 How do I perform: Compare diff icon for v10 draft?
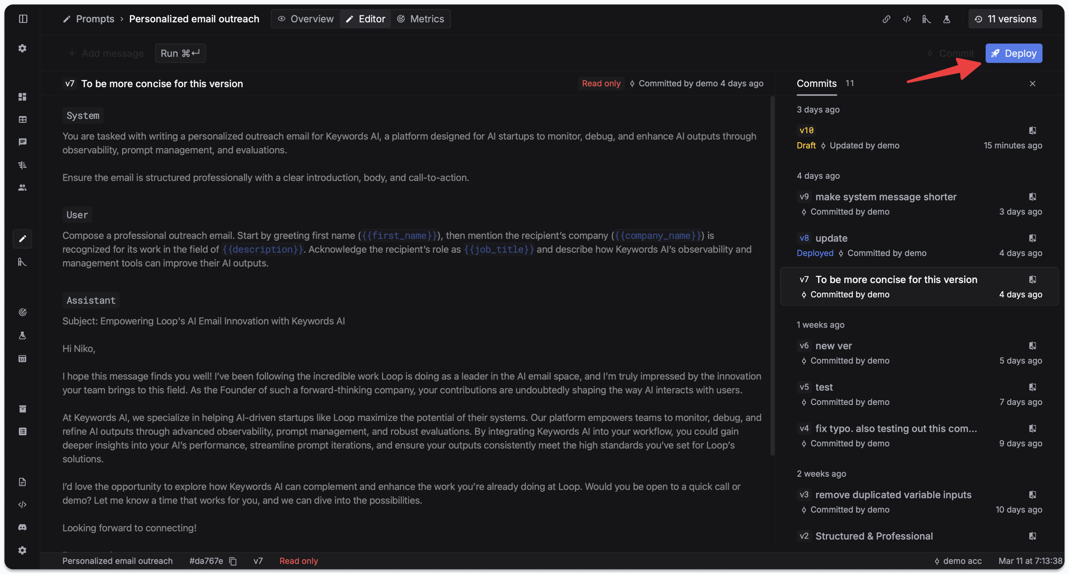(x=1032, y=130)
